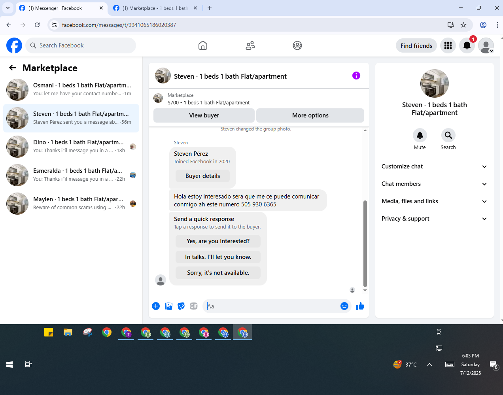
Task: Close the Marketplace browser tab
Action: point(195,8)
